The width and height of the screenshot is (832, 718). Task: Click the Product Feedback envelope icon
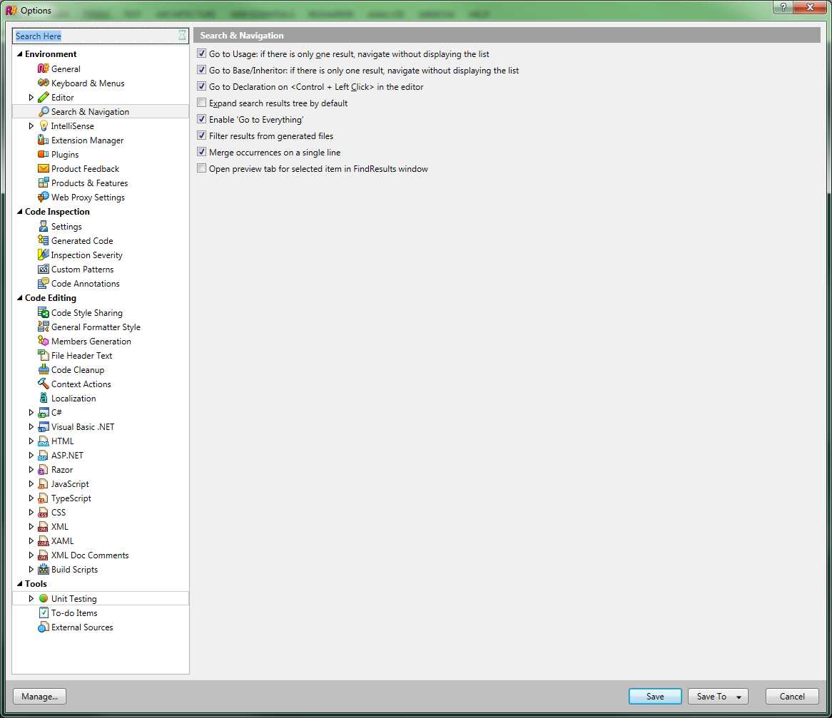pos(42,168)
